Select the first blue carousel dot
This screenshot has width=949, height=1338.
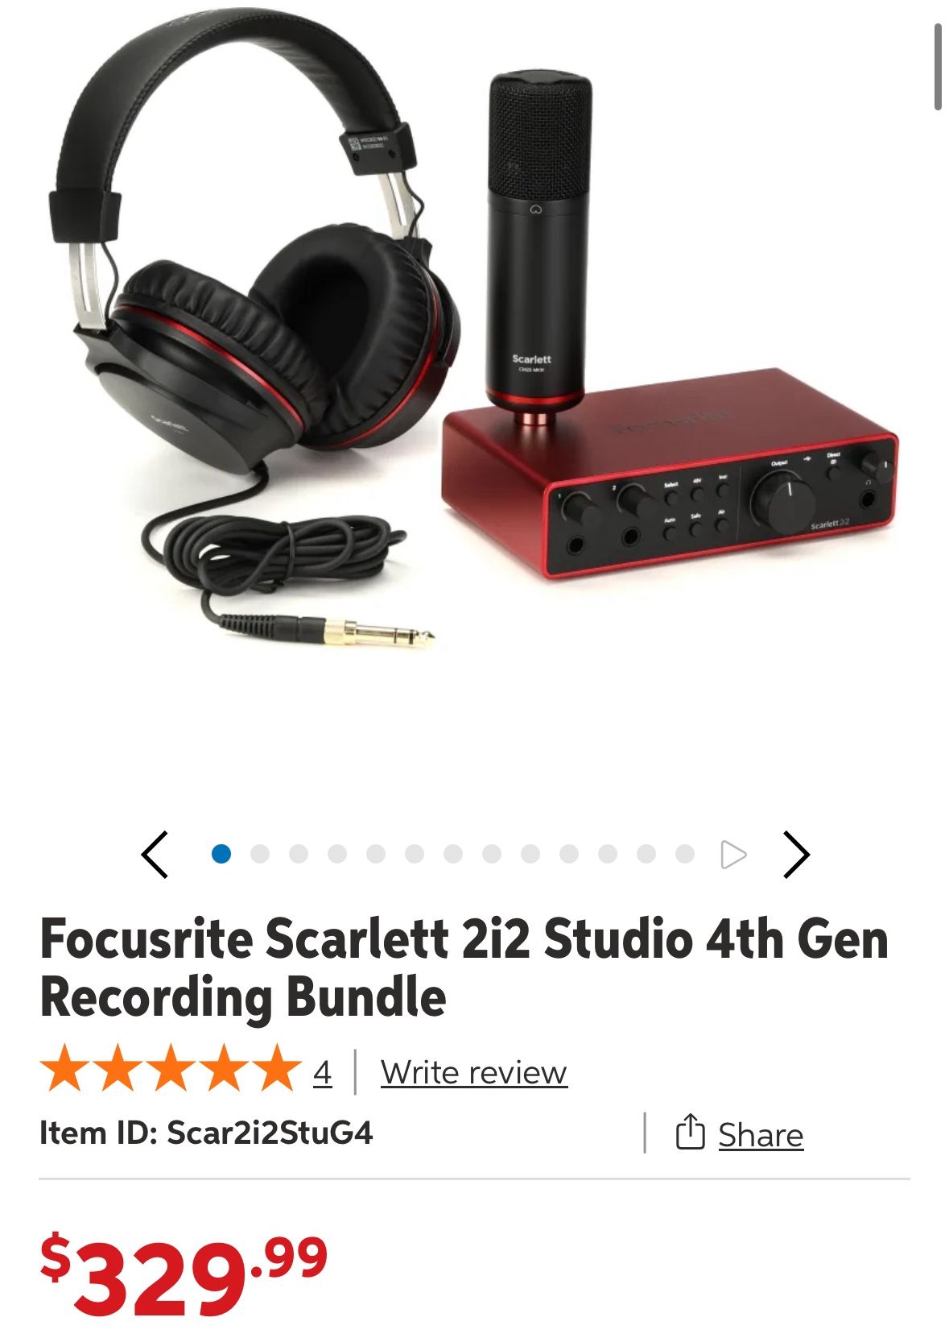pyautogui.click(x=221, y=854)
